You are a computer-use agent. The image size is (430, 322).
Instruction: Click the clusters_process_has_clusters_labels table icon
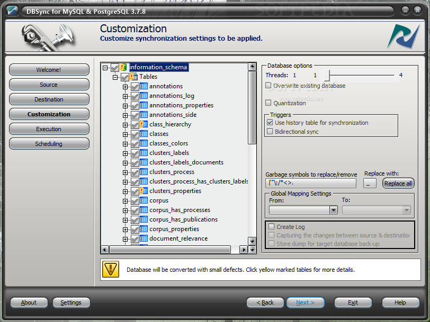(x=144, y=181)
